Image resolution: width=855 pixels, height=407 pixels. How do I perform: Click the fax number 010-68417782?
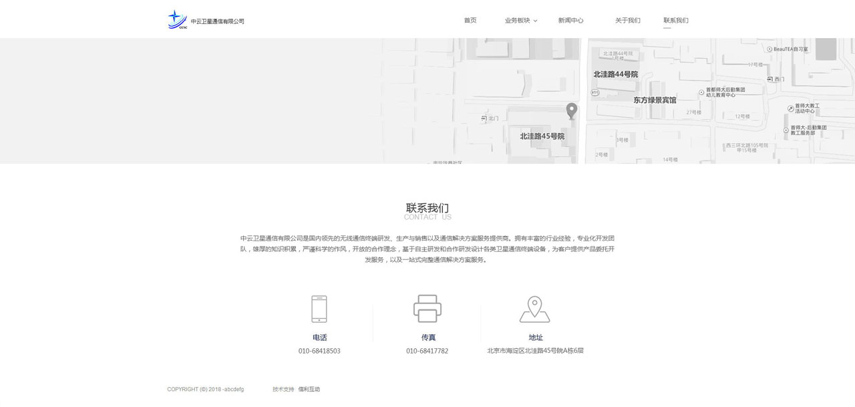coord(427,351)
